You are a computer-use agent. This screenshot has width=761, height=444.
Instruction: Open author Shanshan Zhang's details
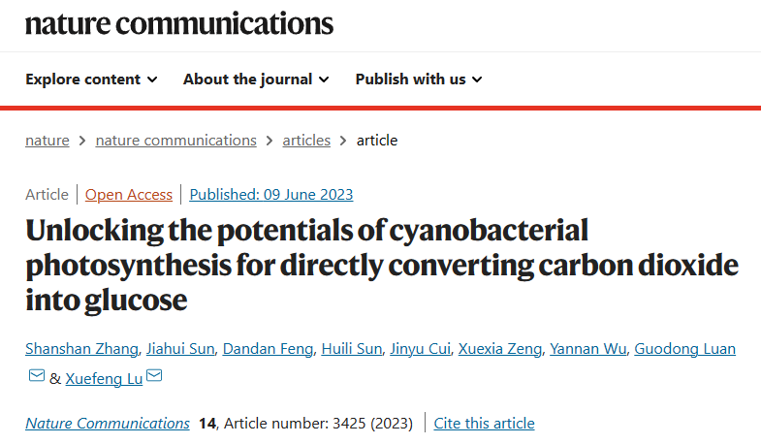coord(81,349)
